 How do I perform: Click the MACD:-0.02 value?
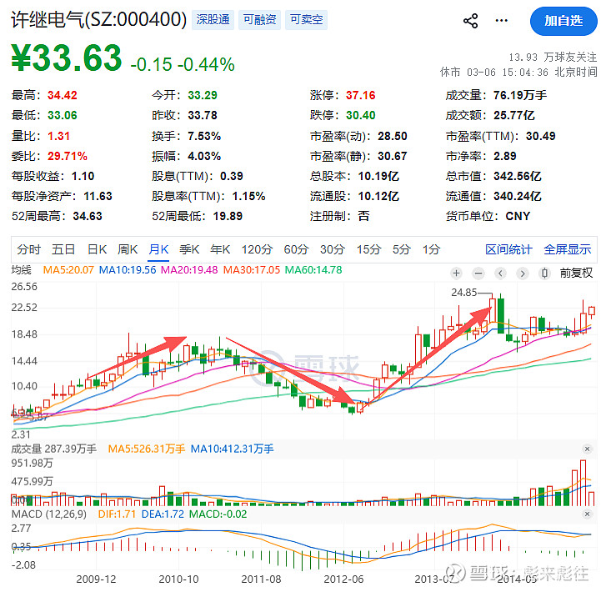[218, 514]
